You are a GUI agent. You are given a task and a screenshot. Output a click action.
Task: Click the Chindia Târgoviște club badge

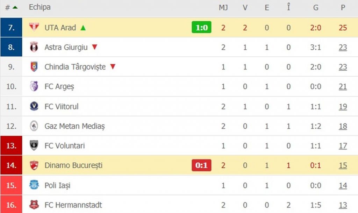34,67
